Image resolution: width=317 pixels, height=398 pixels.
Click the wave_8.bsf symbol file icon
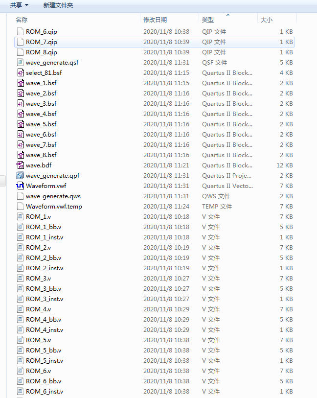click(x=20, y=155)
